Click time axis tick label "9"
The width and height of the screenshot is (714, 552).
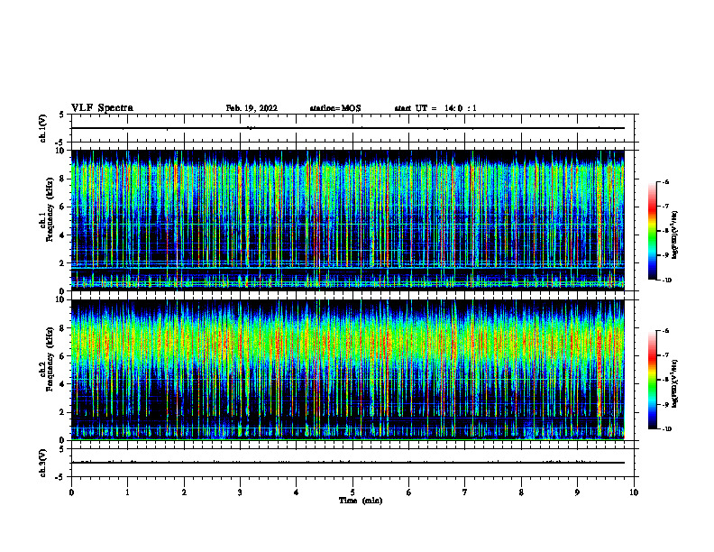pos(577,492)
